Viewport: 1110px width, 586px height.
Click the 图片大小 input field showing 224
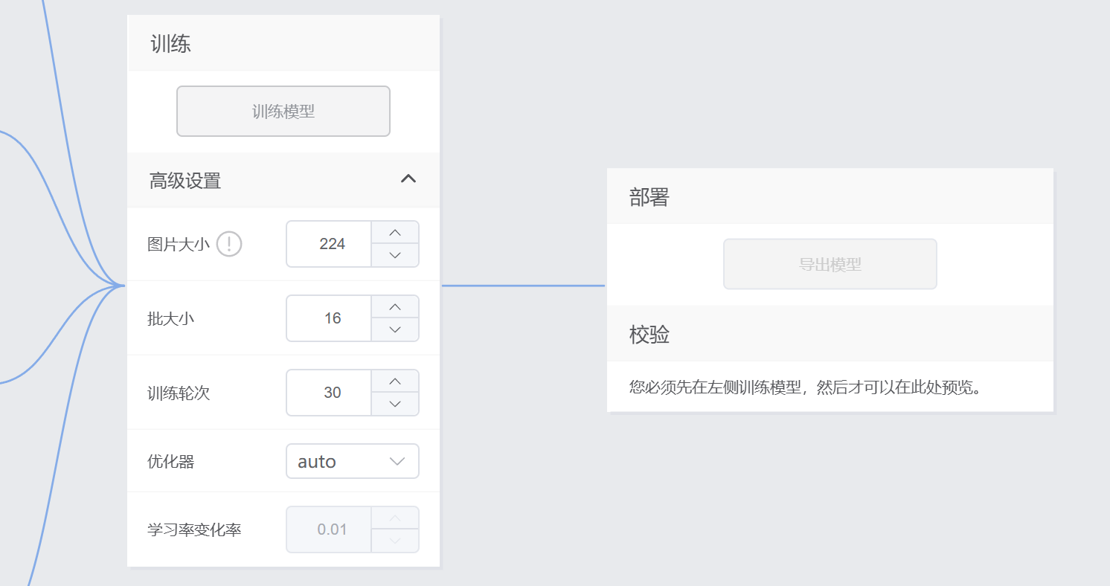pos(330,244)
